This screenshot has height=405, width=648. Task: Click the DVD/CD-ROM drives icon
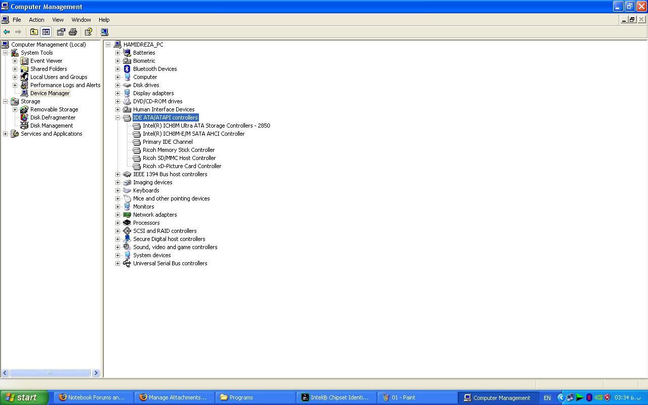pyautogui.click(x=127, y=101)
